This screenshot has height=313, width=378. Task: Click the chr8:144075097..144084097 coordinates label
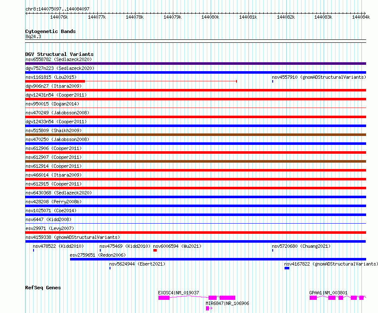tap(57, 9)
